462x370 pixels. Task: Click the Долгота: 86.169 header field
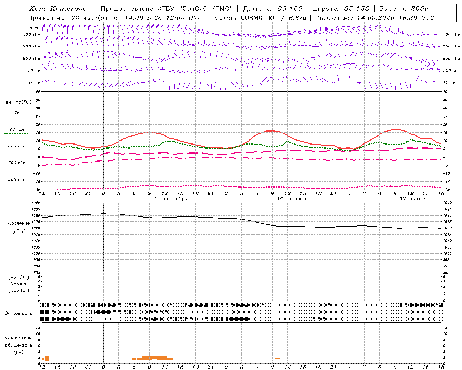coord(273,9)
